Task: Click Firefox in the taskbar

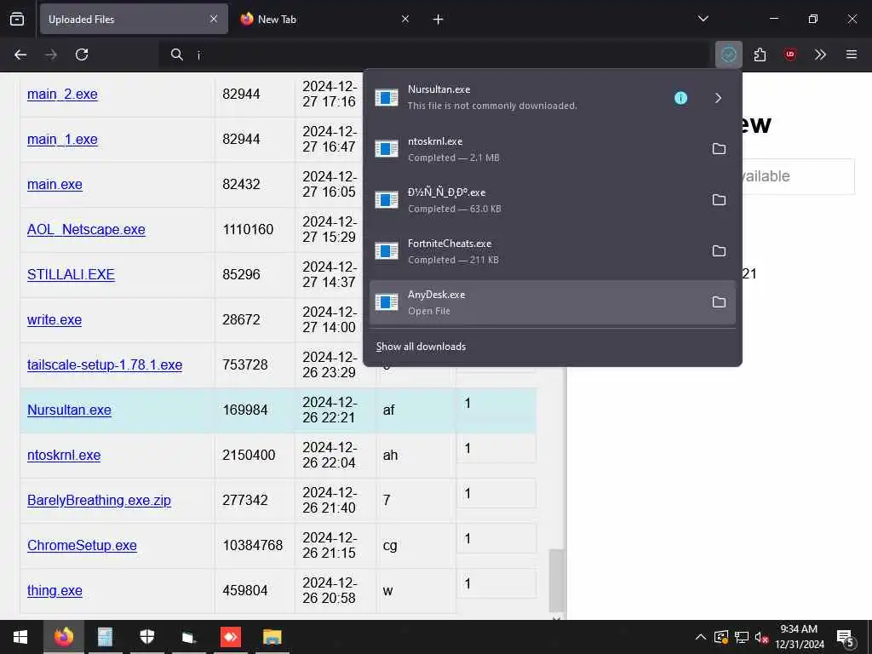Action: [x=63, y=637]
